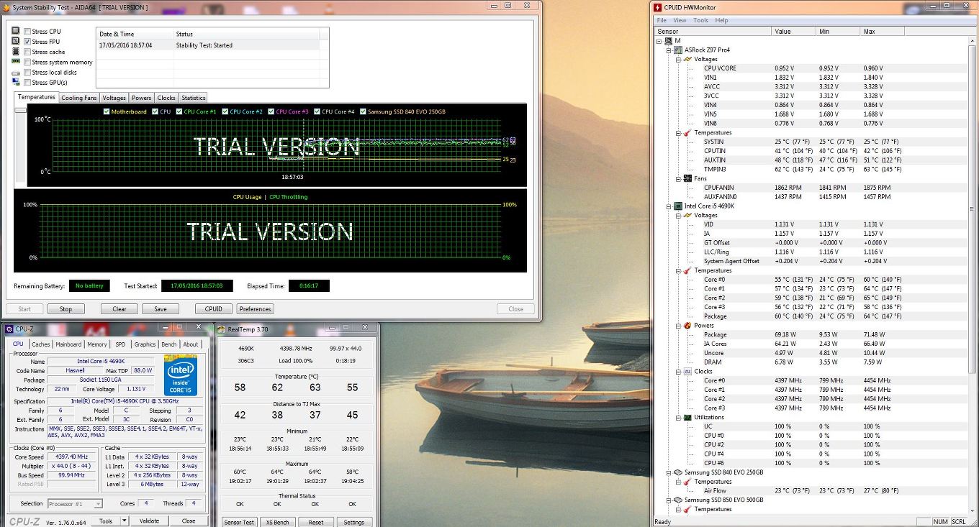Click Sensor Test in RealTemp
Image resolution: width=979 pixels, height=527 pixels.
click(x=238, y=522)
